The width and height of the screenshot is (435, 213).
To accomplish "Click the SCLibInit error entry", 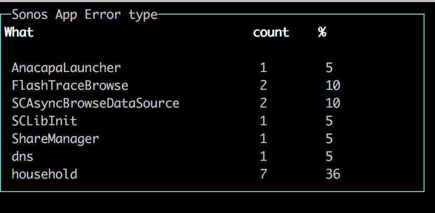I will pyautogui.click(x=44, y=121).
